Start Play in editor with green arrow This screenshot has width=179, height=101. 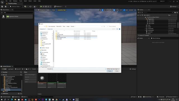pos(41,6)
